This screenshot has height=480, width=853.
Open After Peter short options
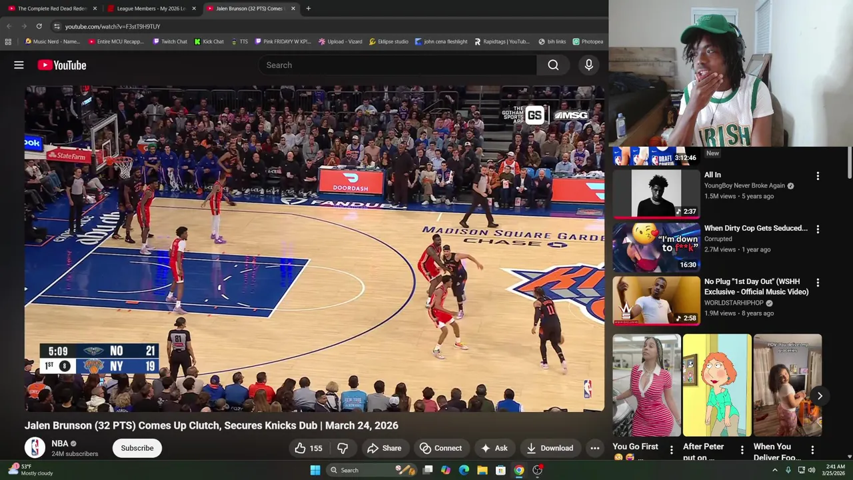click(742, 450)
